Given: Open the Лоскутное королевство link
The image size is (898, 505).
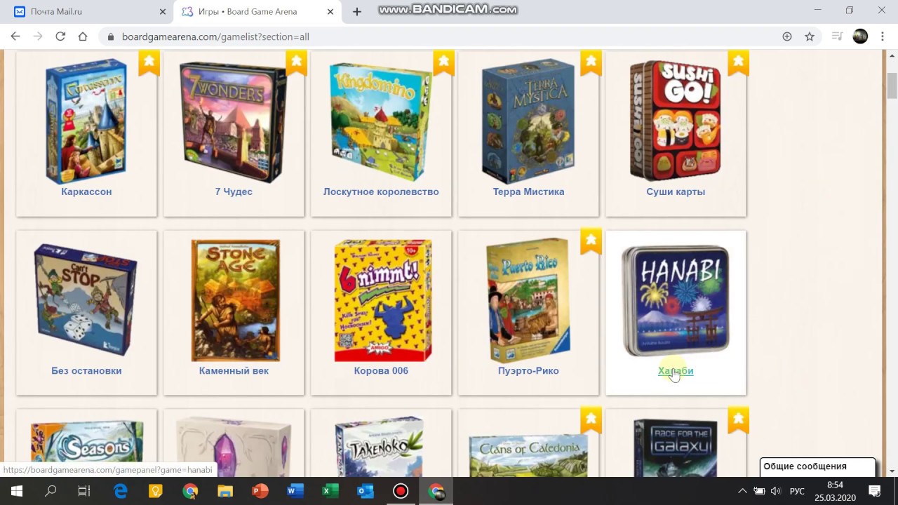Looking at the screenshot, I should [381, 191].
